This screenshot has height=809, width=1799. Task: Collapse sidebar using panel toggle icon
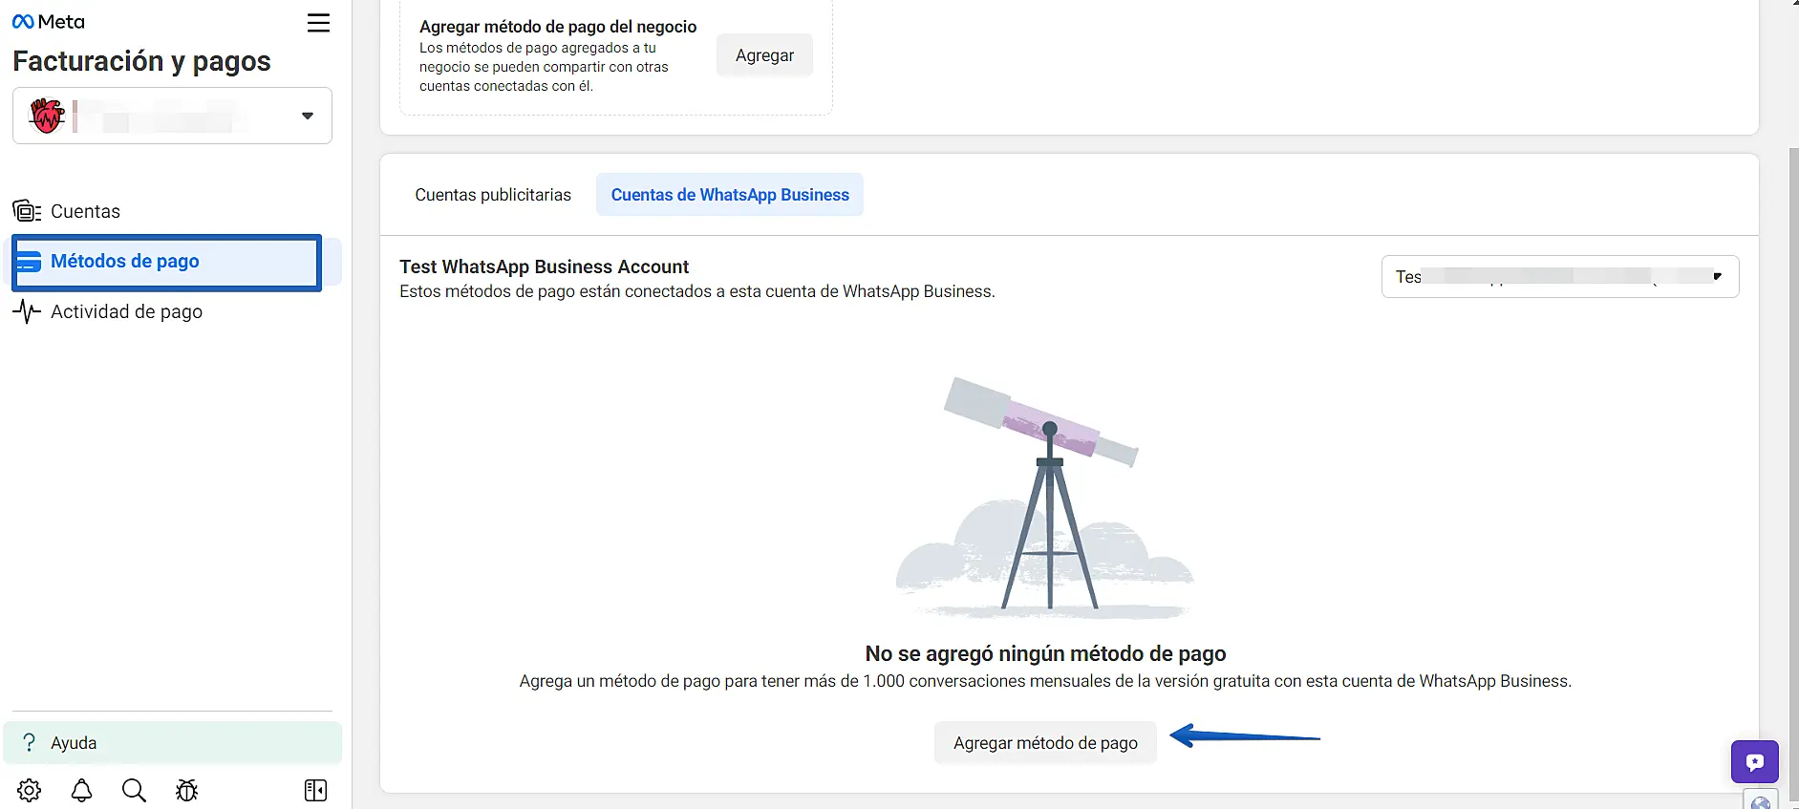click(315, 790)
